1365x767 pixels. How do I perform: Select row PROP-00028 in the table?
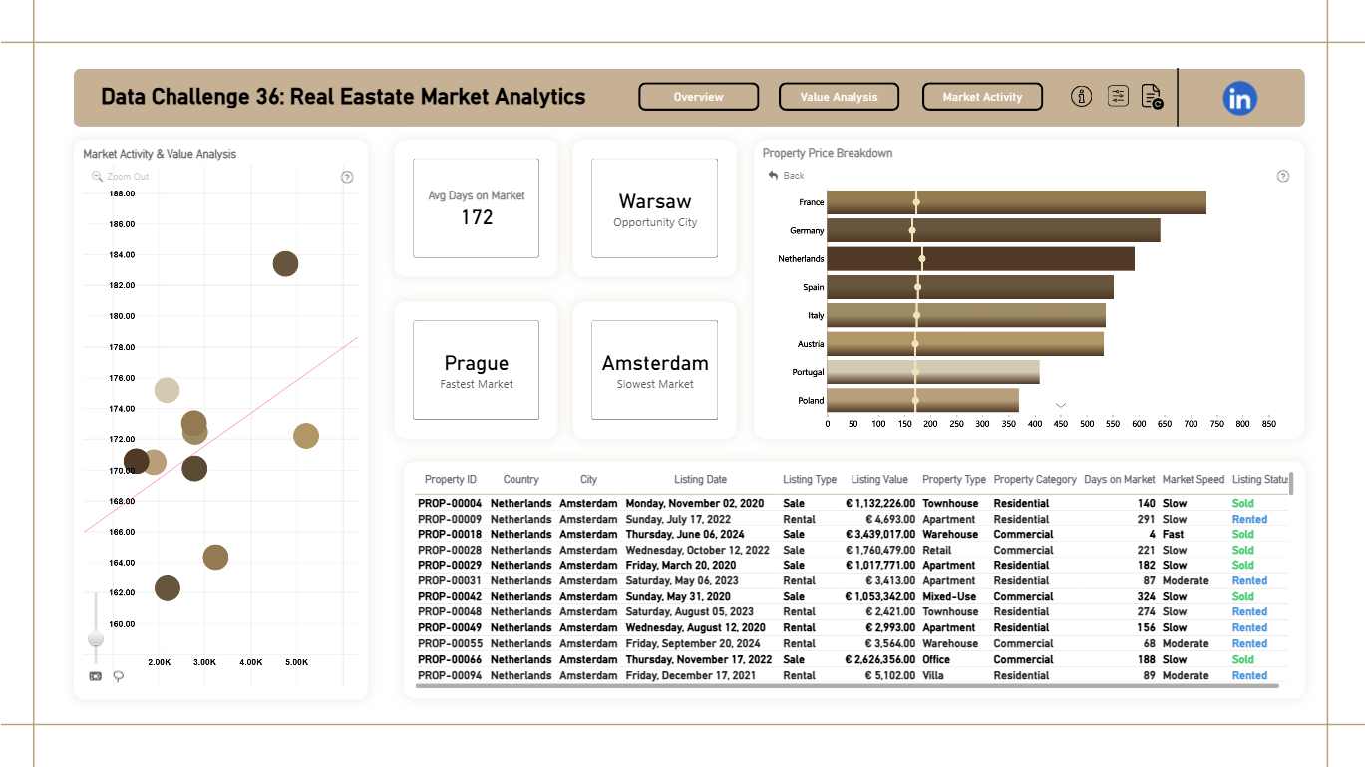(x=853, y=550)
